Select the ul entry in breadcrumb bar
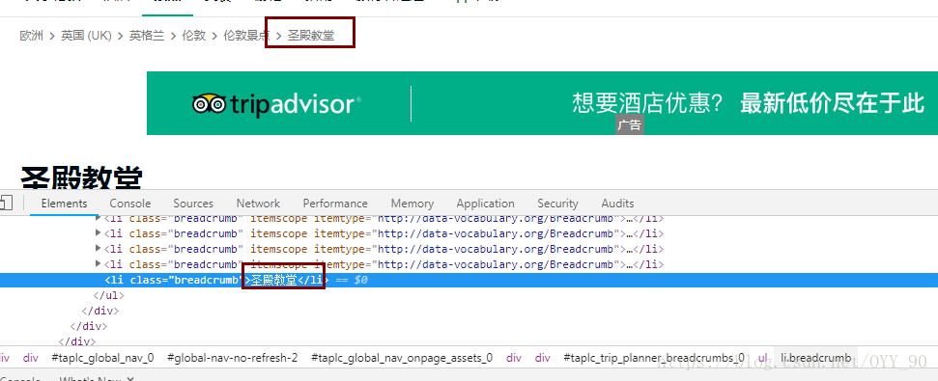The width and height of the screenshot is (938, 381). point(763,358)
